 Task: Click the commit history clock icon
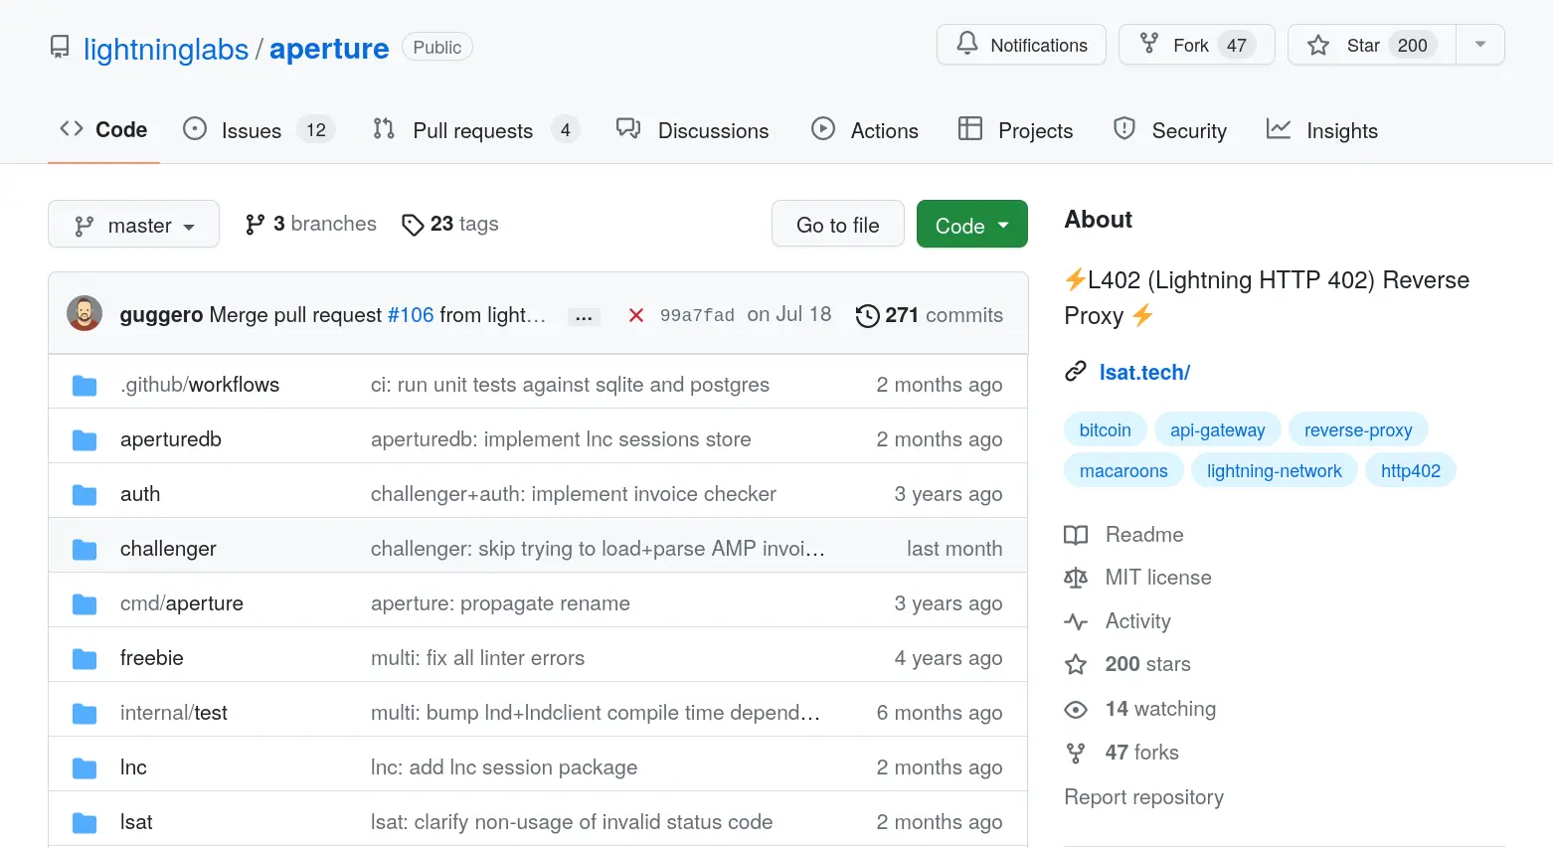867,315
